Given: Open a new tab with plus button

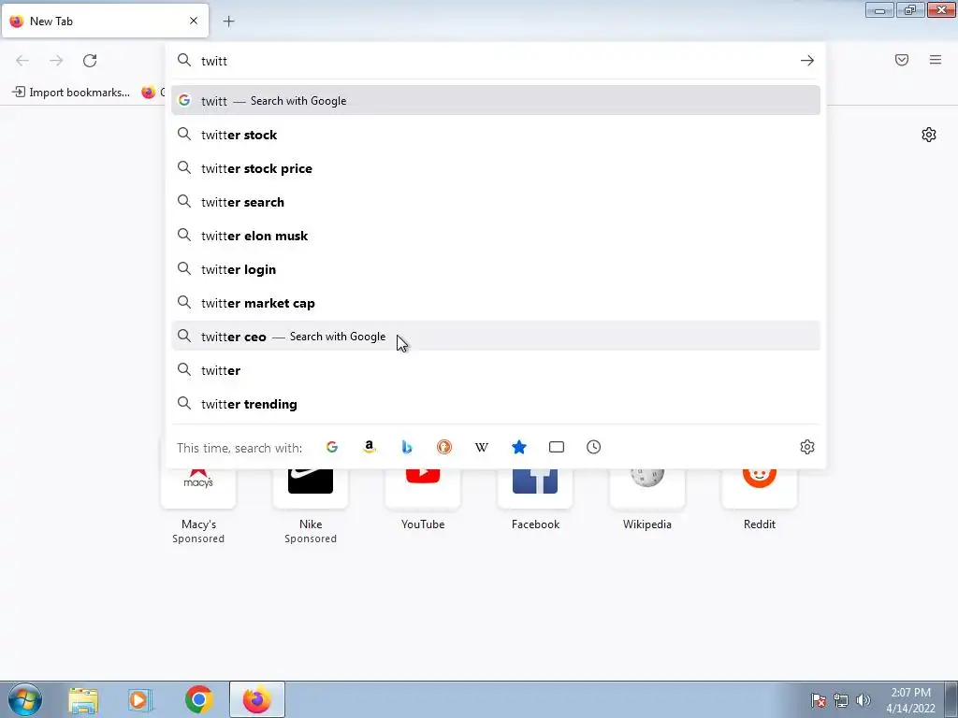Looking at the screenshot, I should (228, 22).
